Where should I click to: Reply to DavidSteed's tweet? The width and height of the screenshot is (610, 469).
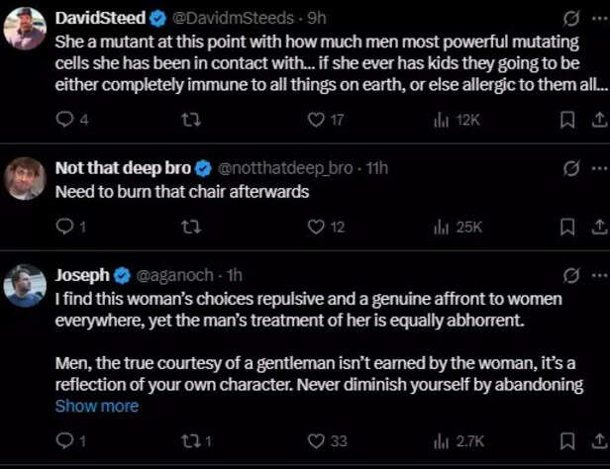click(x=65, y=120)
